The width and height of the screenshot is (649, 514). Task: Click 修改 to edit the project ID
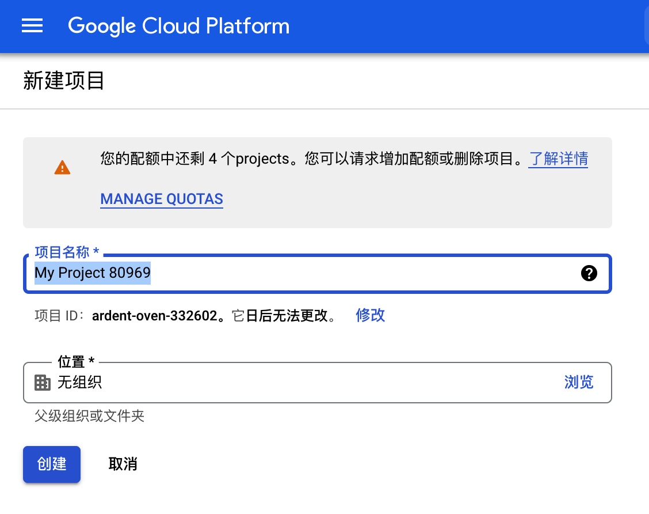pyautogui.click(x=370, y=315)
